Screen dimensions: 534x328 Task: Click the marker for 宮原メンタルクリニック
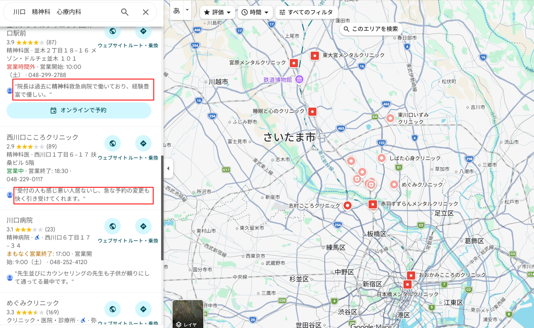coord(294,63)
